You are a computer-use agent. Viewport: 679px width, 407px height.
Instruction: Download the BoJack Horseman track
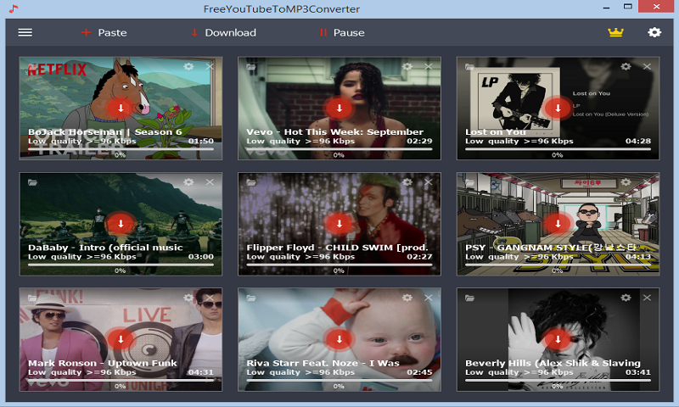pyautogui.click(x=121, y=108)
